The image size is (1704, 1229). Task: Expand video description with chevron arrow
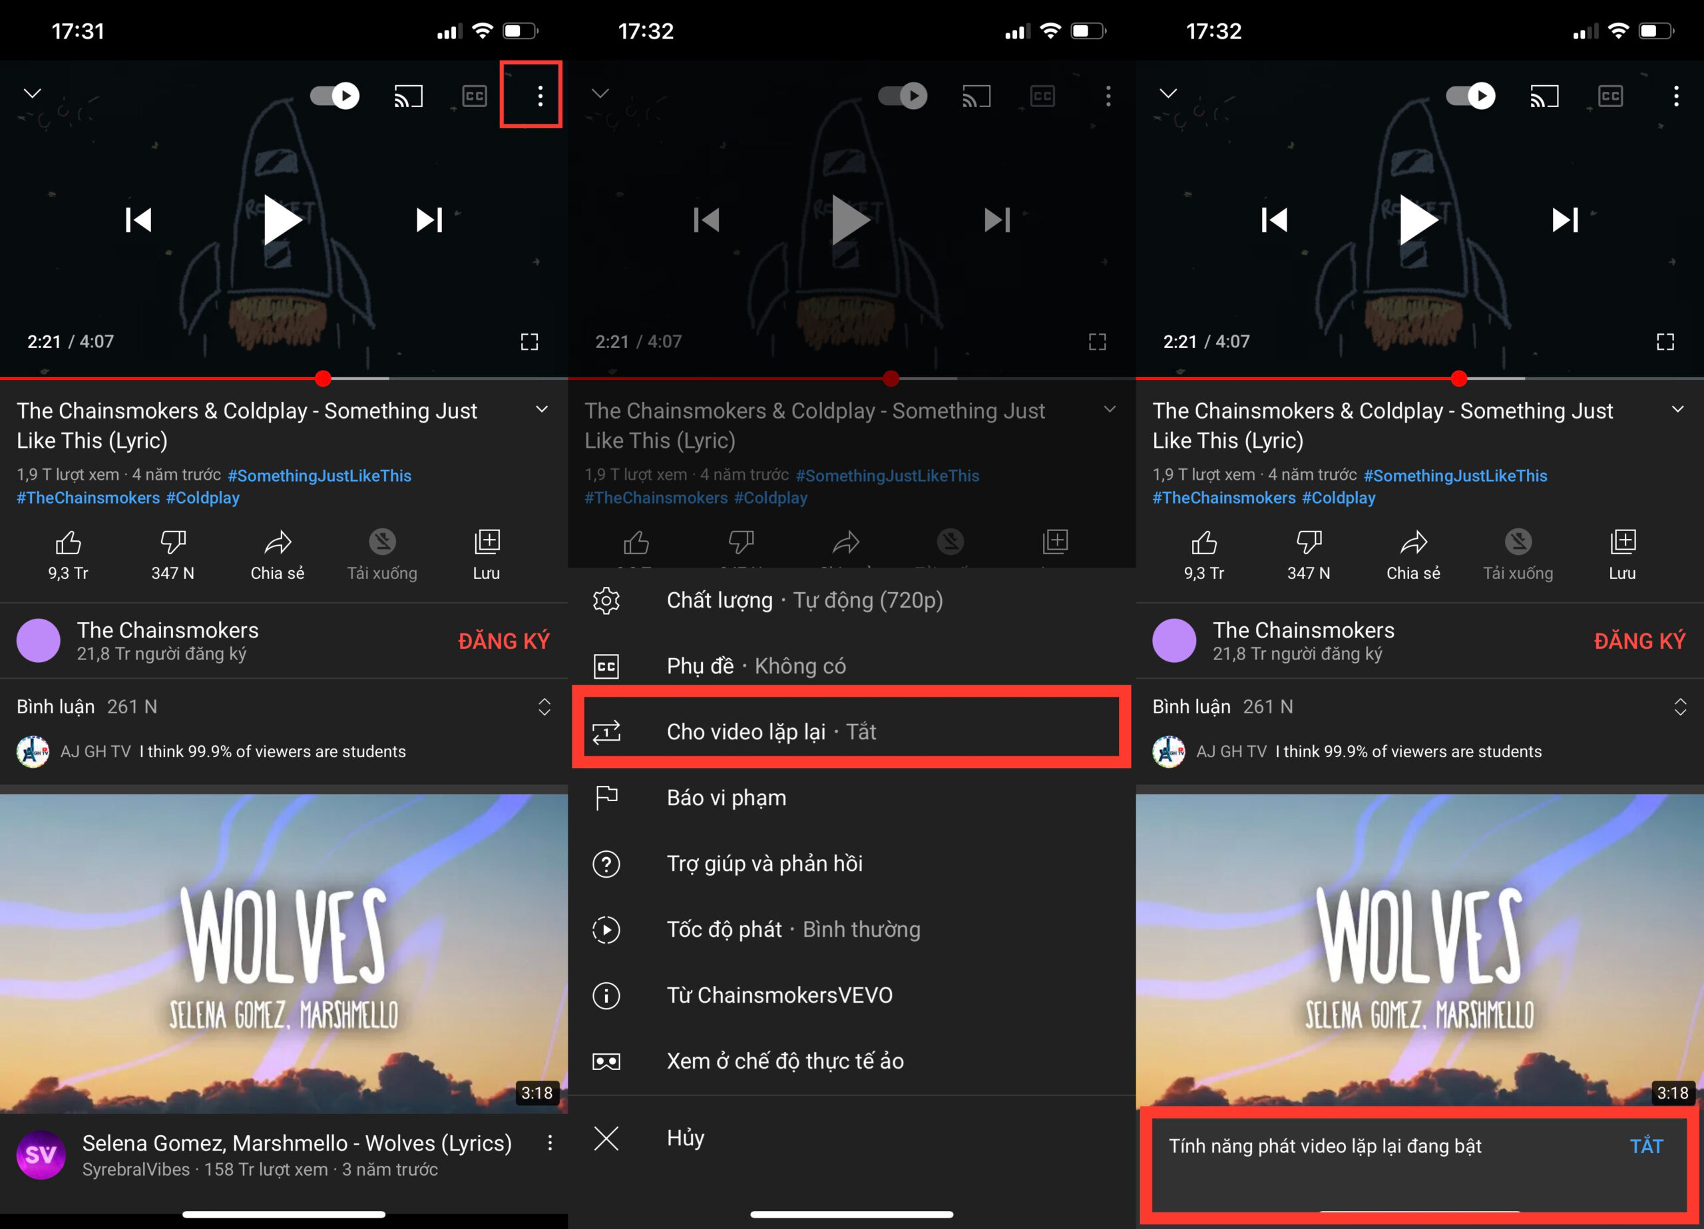(x=542, y=409)
